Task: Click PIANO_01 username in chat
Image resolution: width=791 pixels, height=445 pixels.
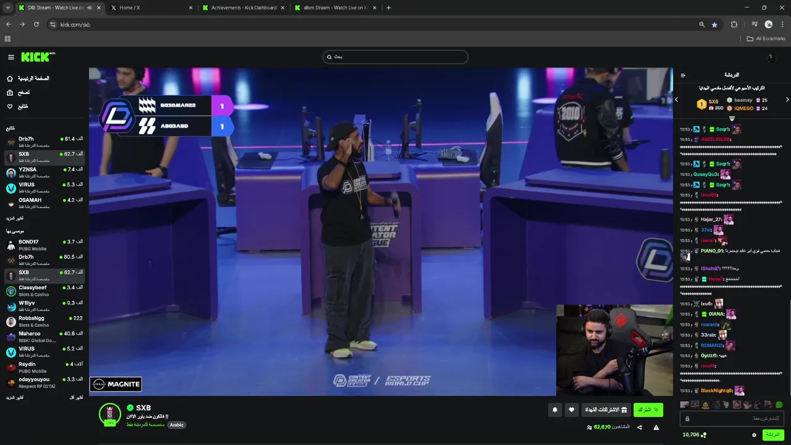Action: point(712,251)
